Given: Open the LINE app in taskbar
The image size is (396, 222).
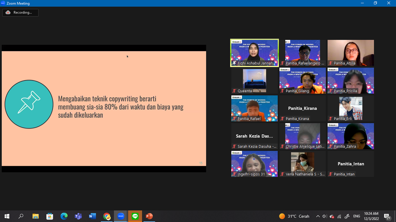Looking at the screenshot, I should [135, 216].
